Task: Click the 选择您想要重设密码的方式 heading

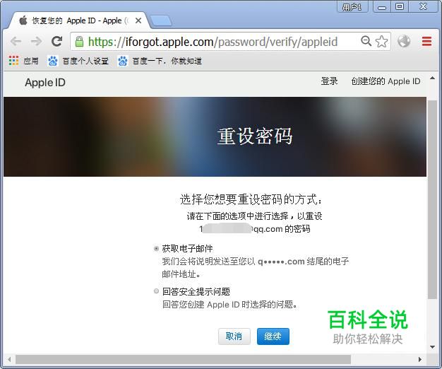Action: [x=251, y=199]
